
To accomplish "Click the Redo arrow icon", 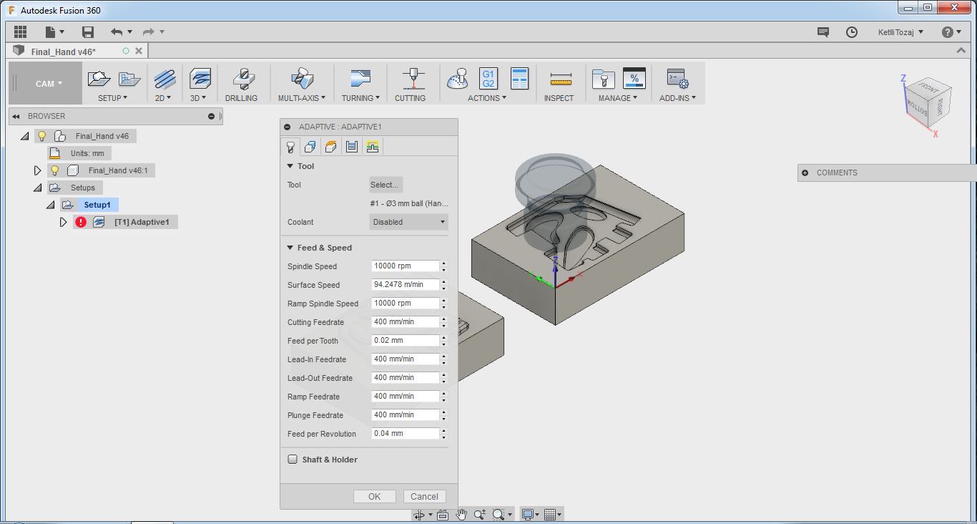I will point(149,31).
